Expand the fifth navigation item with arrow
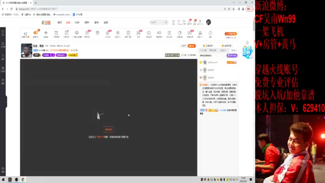 [x=97, y=22]
